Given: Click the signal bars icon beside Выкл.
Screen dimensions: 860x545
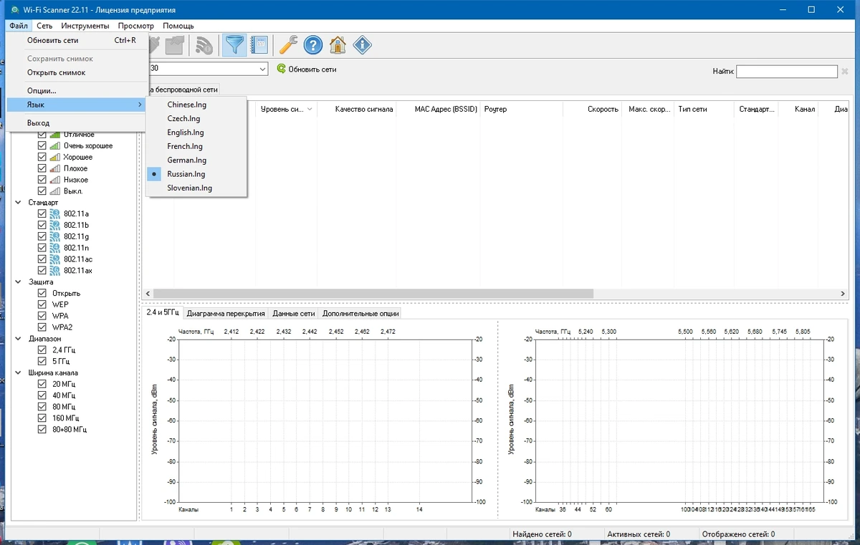Looking at the screenshot, I should [x=55, y=191].
